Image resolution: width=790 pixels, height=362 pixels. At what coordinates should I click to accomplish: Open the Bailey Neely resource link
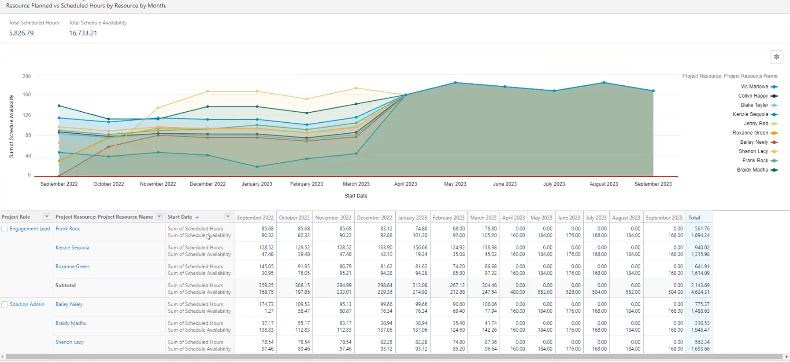pos(69,304)
